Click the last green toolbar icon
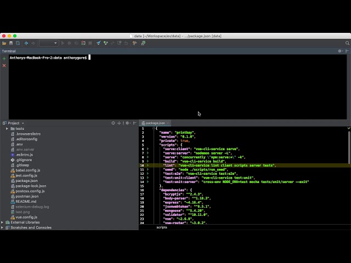This screenshot has width=351, height=263. point(143,43)
